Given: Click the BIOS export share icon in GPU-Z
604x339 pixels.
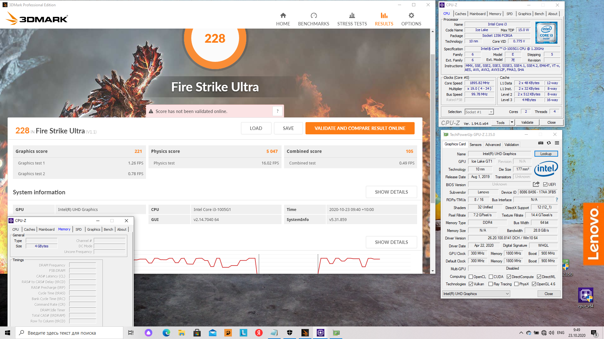Looking at the screenshot, I should point(536,184).
